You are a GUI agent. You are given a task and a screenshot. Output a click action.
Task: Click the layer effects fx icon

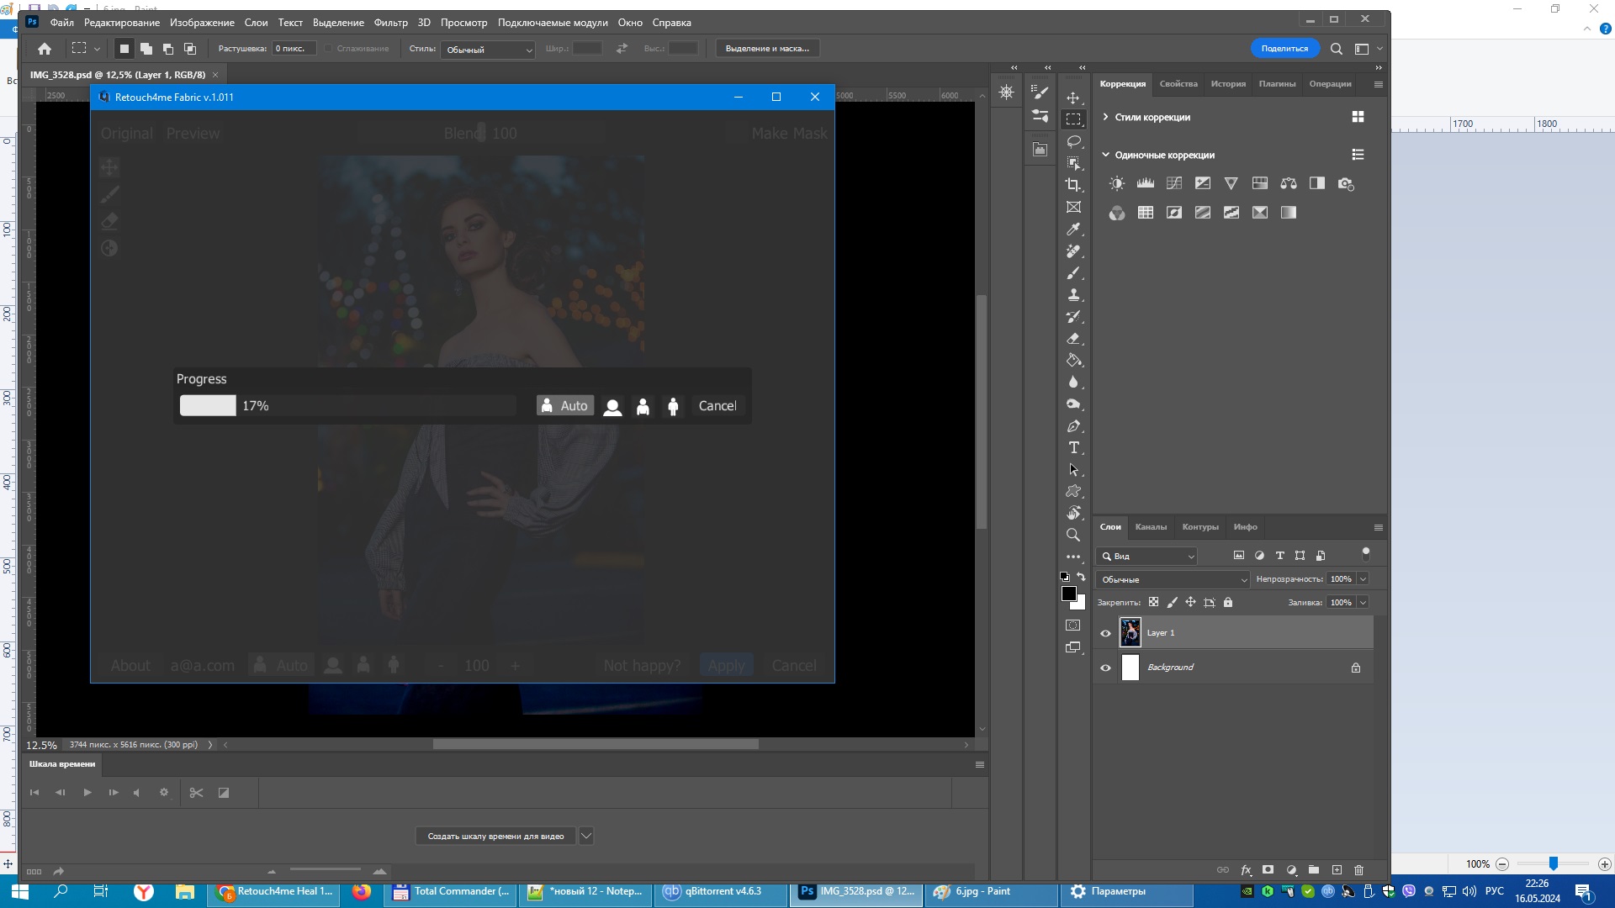tap(1246, 870)
